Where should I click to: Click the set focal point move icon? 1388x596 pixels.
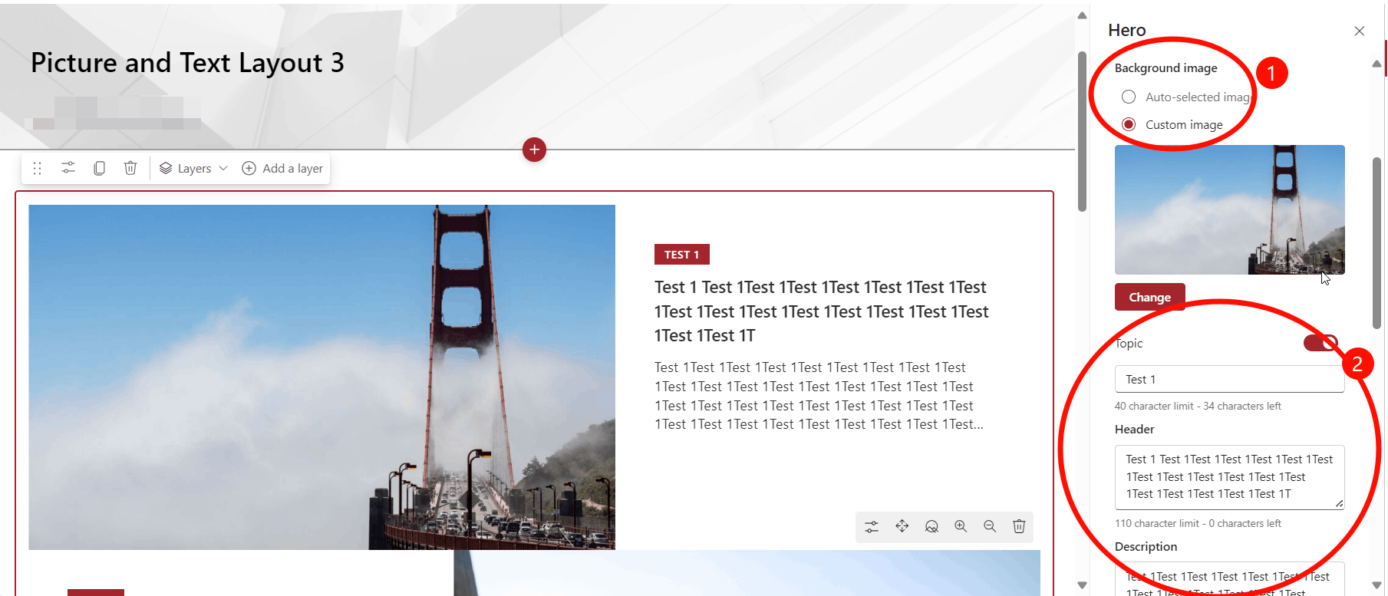point(902,526)
